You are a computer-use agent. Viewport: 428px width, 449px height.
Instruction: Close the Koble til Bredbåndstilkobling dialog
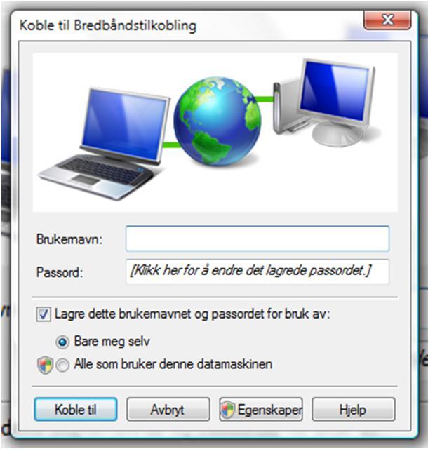tap(387, 20)
